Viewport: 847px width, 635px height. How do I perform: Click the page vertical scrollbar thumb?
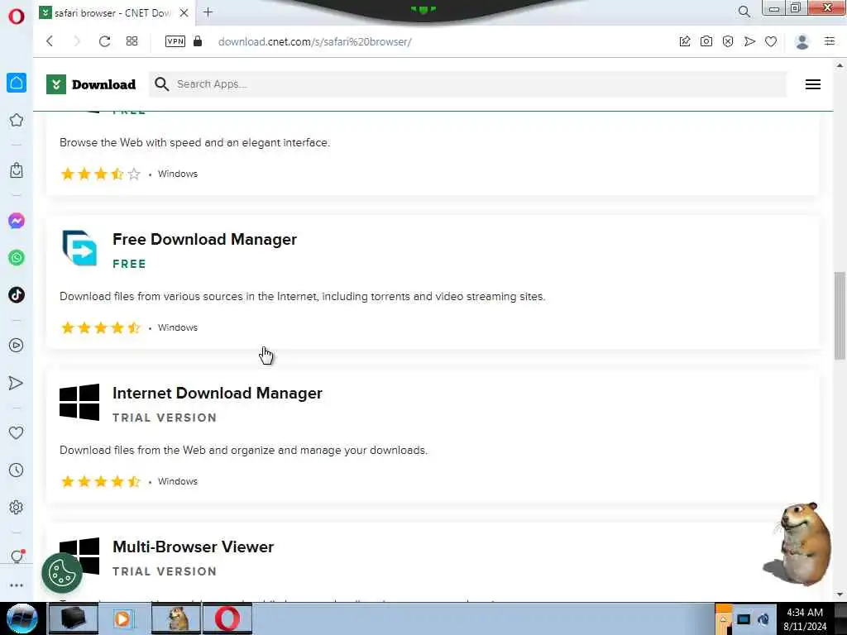pos(840,315)
